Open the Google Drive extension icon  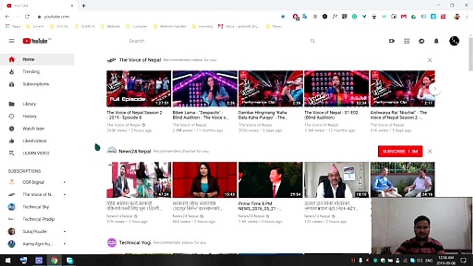click(x=414, y=17)
